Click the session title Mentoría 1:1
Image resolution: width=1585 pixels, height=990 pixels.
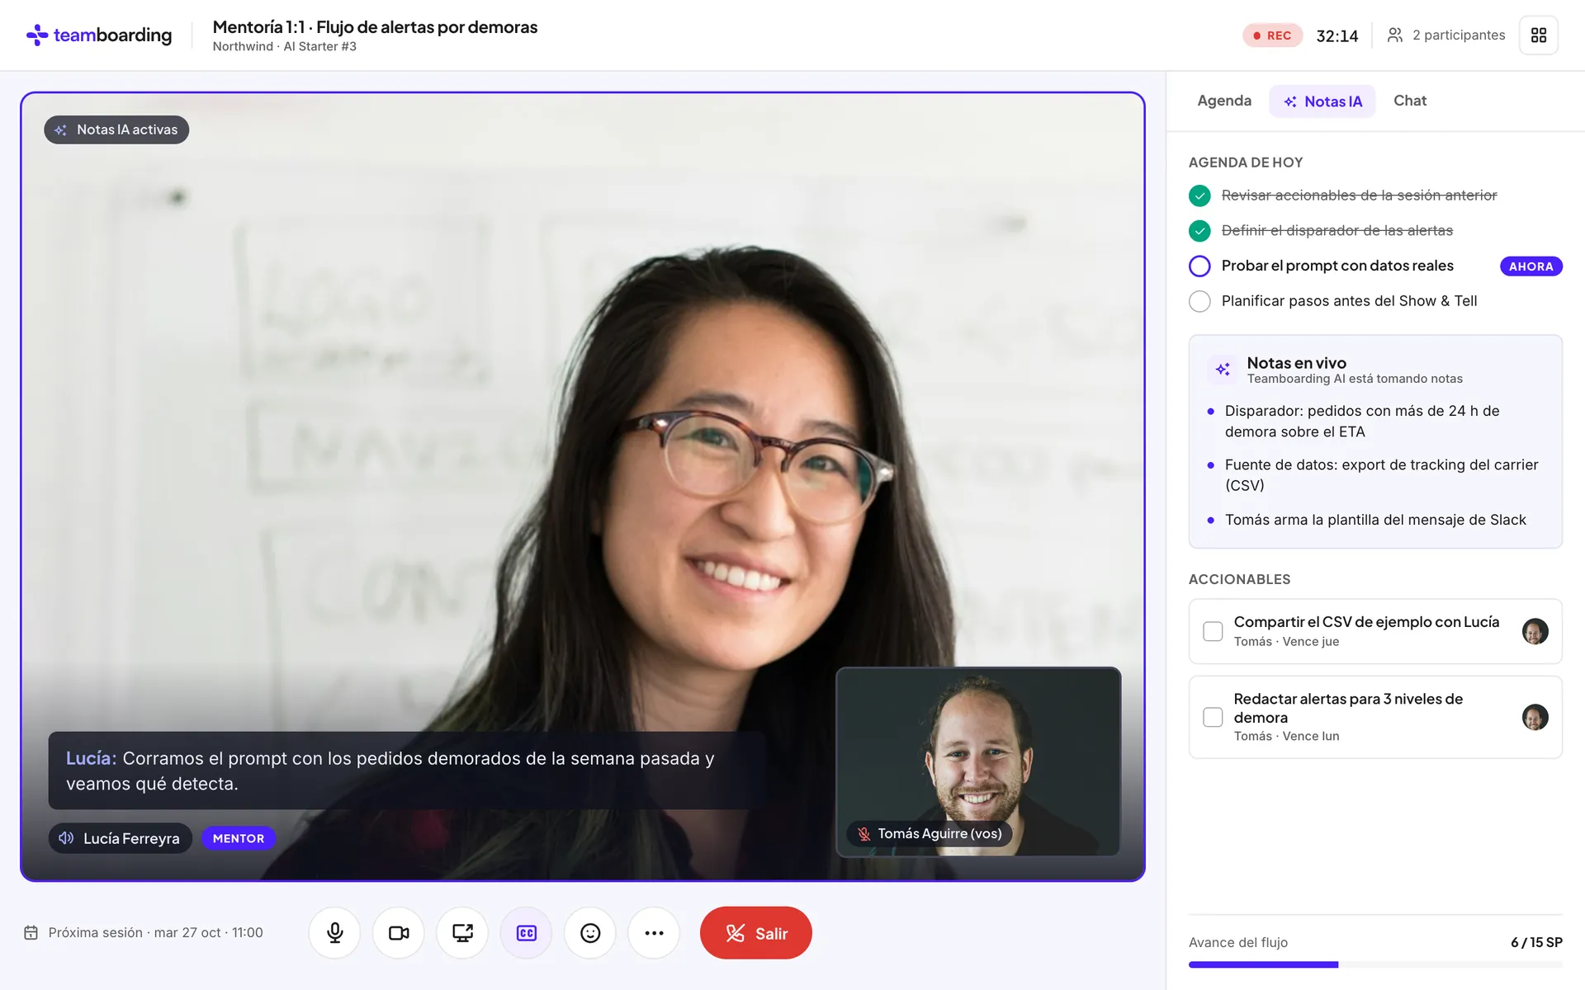(x=375, y=27)
